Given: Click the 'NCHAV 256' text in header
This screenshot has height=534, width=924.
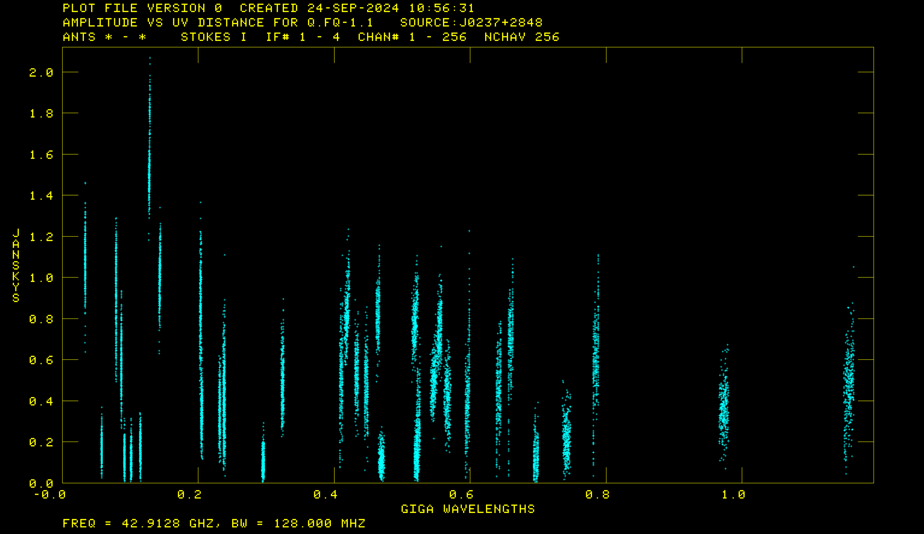Looking at the screenshot, I should tap(522, 37).
